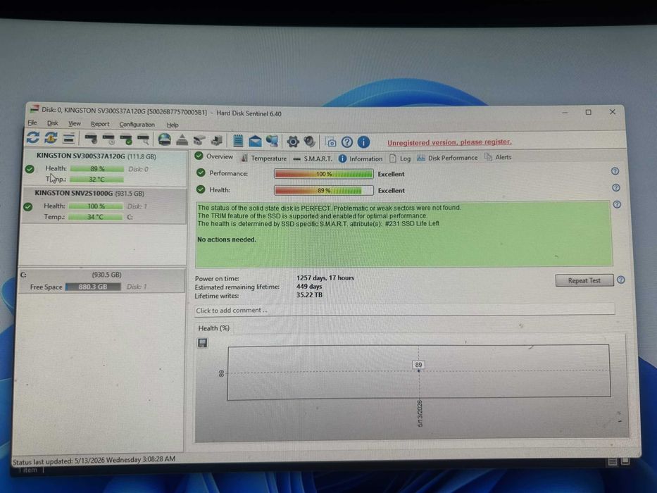Click 'Unregistered version, please register' link
The width and height of the screenshot is (657, 493).
[449, 142]
